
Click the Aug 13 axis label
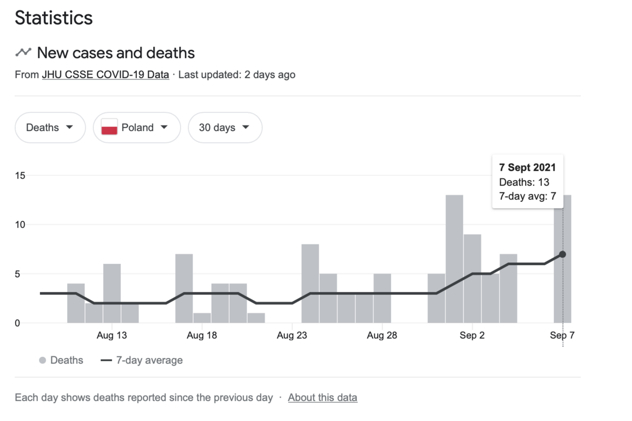(112, 336)
